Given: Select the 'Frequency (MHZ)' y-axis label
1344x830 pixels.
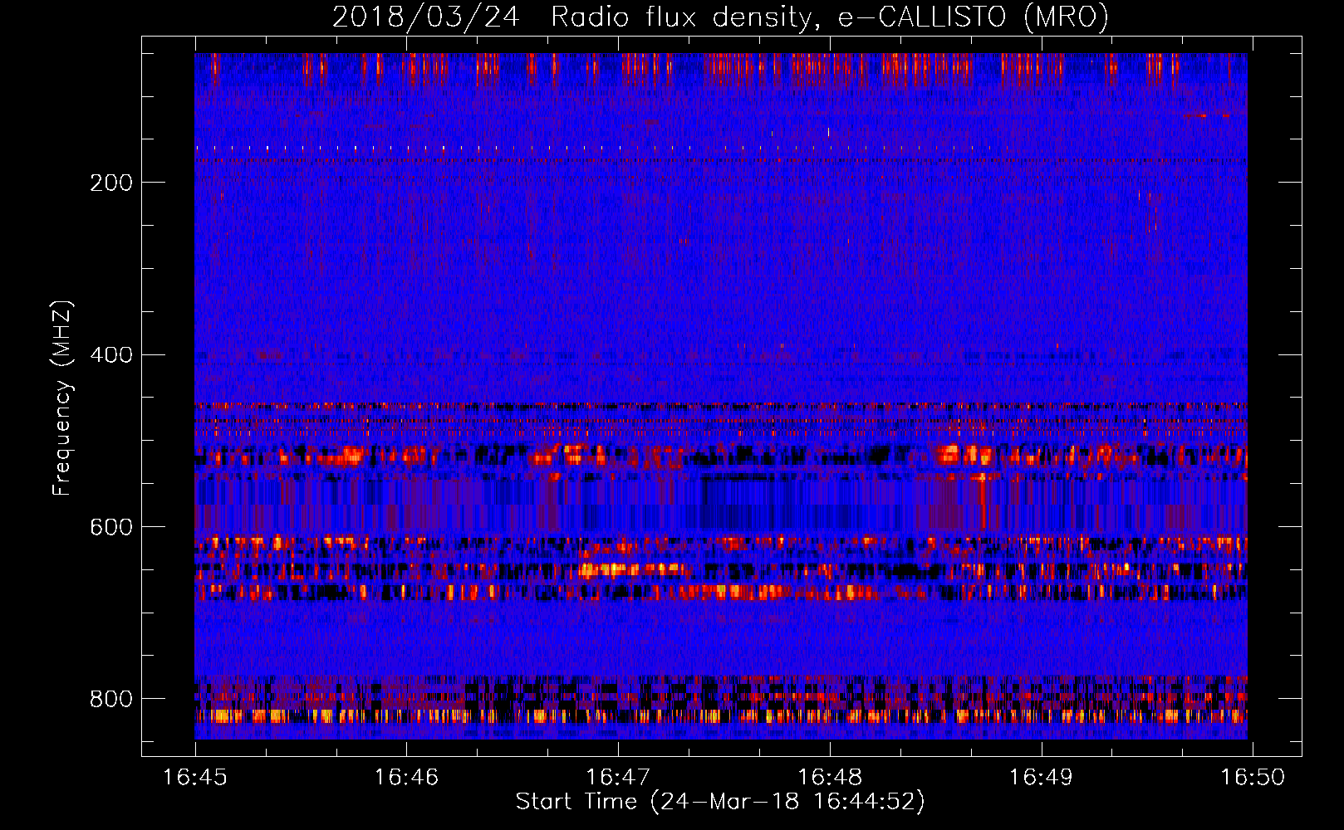Looking at the screenshot, I should [x=62, y=398].
